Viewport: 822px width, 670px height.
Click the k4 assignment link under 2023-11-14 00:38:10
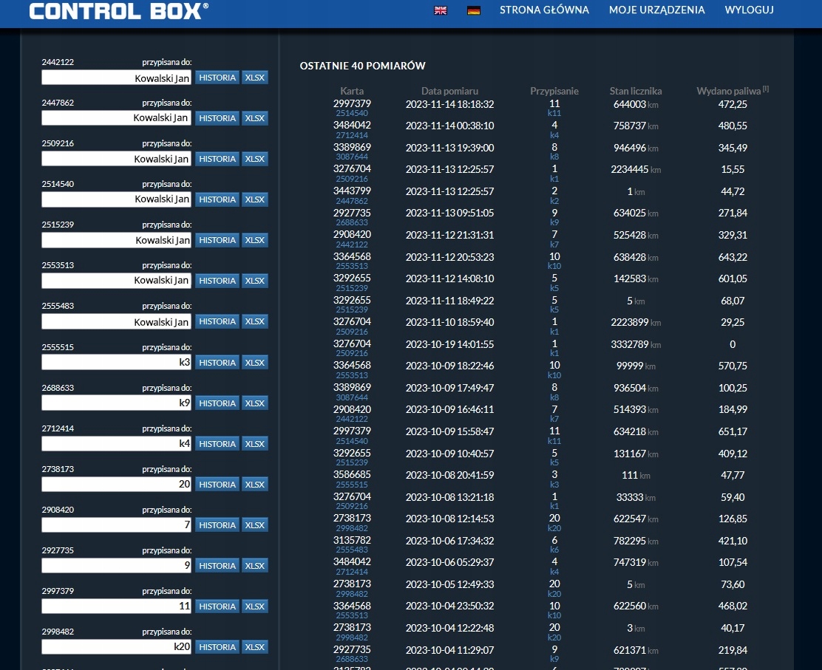click(554, 135)
